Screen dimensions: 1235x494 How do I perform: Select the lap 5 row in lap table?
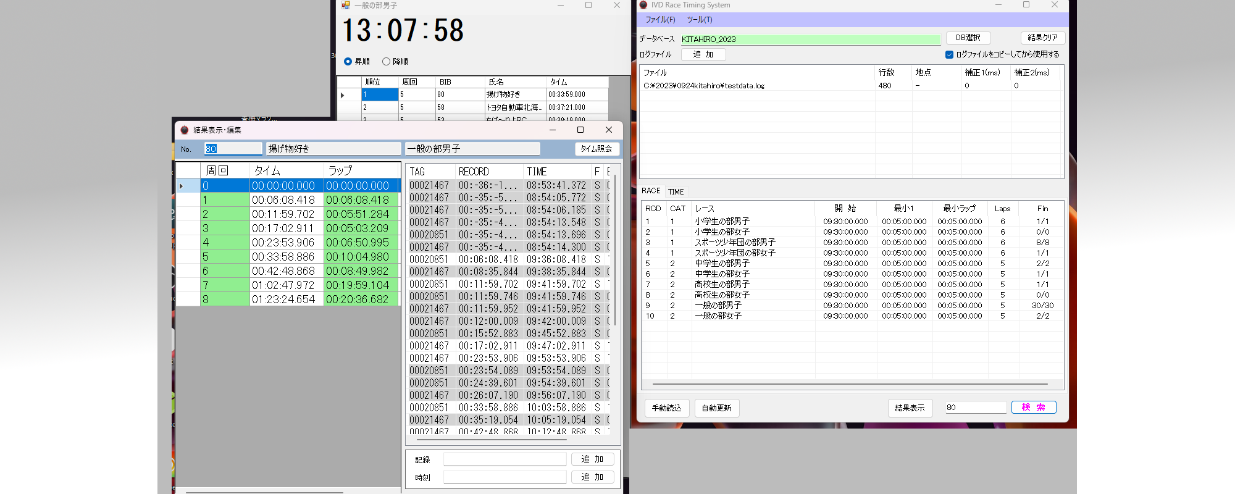click(x=287, y=257)
